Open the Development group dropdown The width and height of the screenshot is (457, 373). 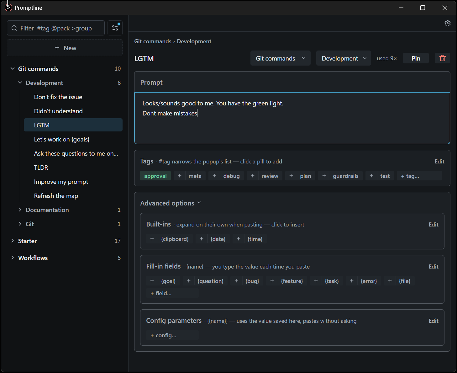[x=344, y=58]
